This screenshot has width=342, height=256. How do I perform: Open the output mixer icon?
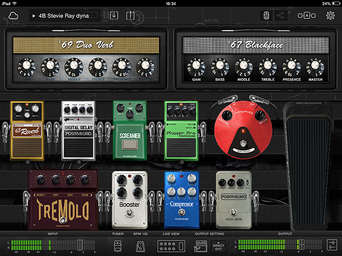(332, 245)
